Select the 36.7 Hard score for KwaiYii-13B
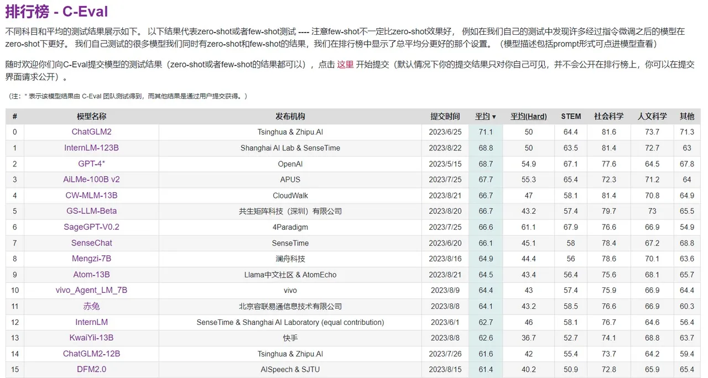This screenshot has width=708, height=378. (529, 338)
